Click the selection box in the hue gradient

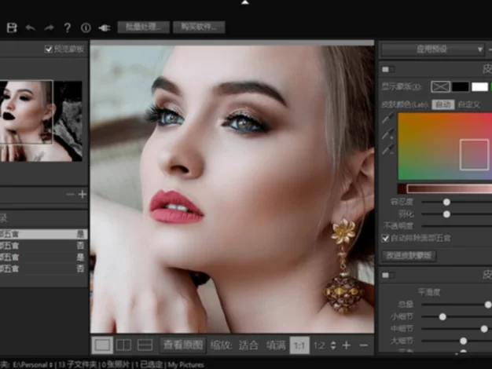[x=474, y=155]
